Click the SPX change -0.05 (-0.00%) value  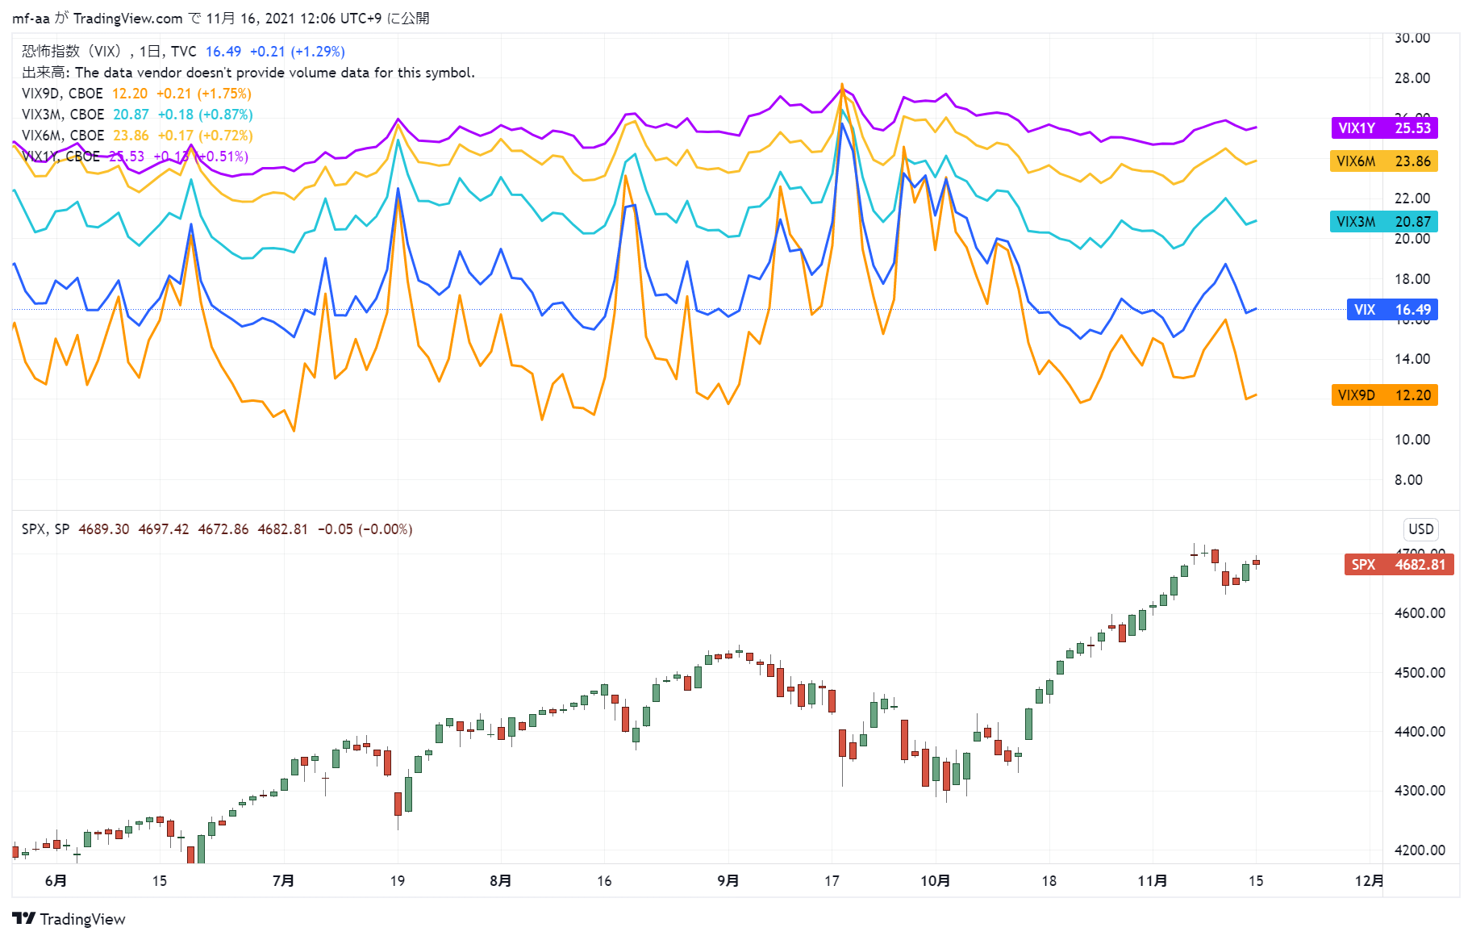(365, 529)
